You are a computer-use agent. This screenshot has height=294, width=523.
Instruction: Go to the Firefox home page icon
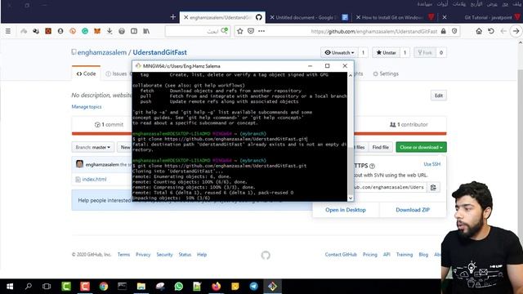point(479,31)
